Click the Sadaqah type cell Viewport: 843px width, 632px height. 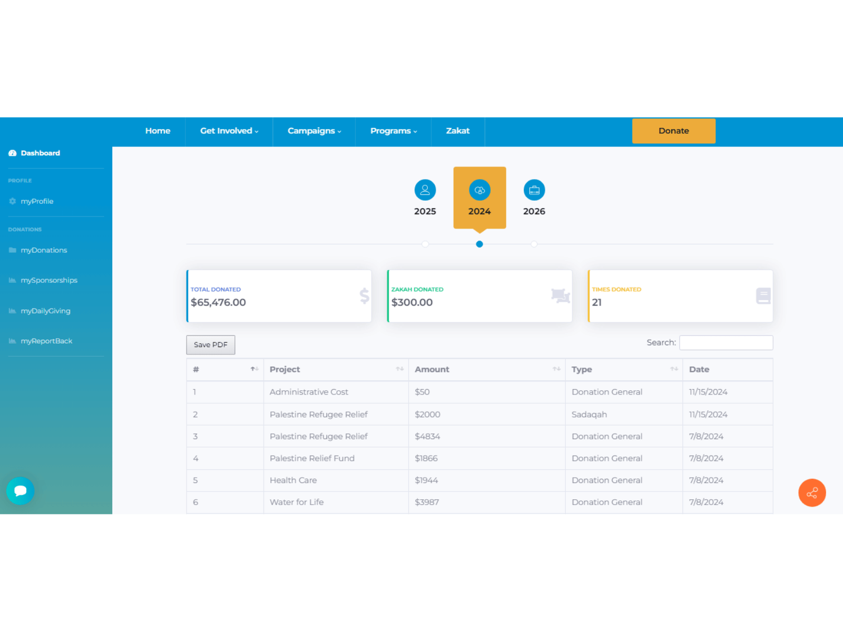[x=624, y=414]
